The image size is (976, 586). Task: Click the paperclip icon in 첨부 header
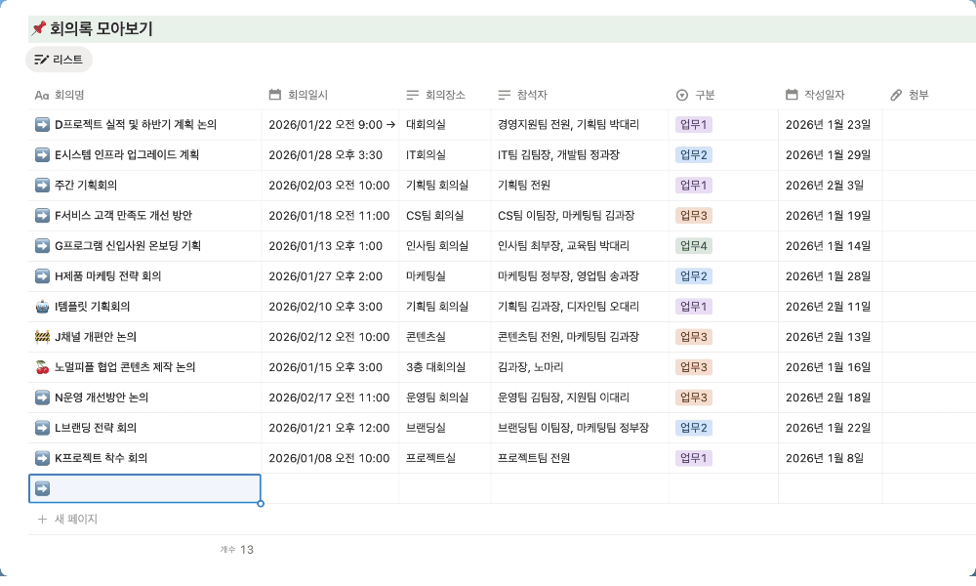[x=896, y=95]
